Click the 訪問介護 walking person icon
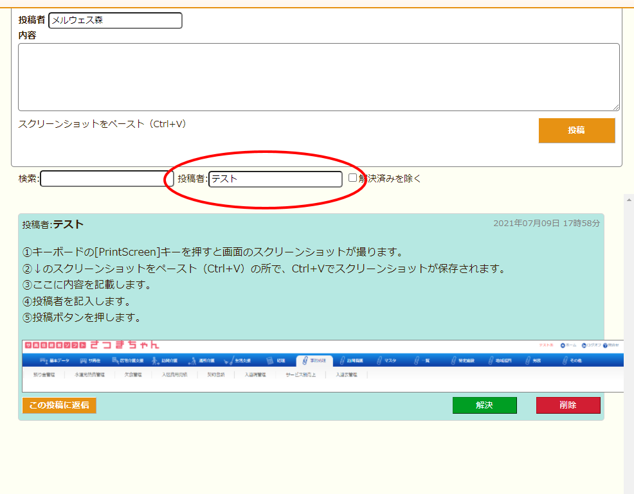Screen dimensions: 634x494 pyautogui.click(x=156, y=361)
